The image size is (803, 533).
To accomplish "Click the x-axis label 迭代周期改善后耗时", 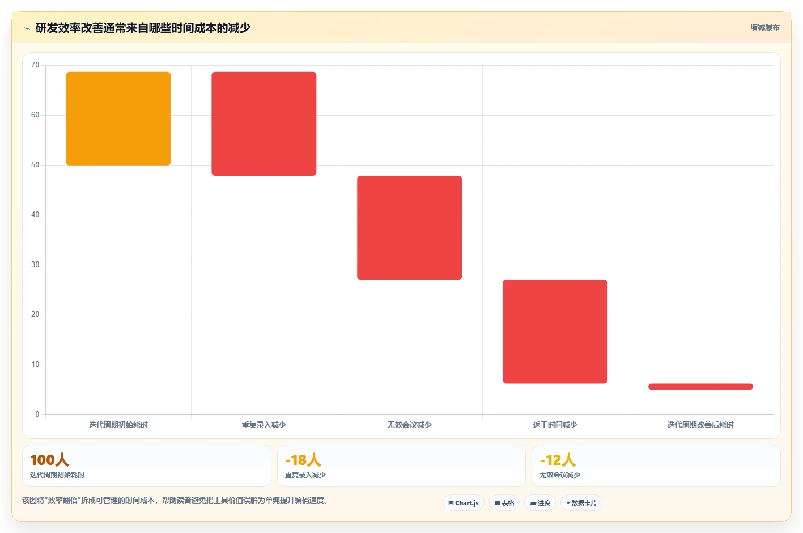I will 701,425.
